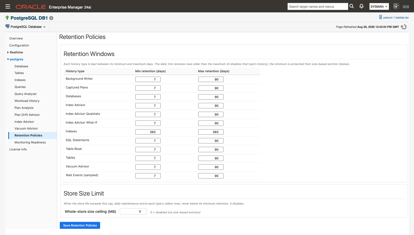This screenshot has height=235, width=414.
Task: Expand the Realtime tree node
Action: pos(8,52)
